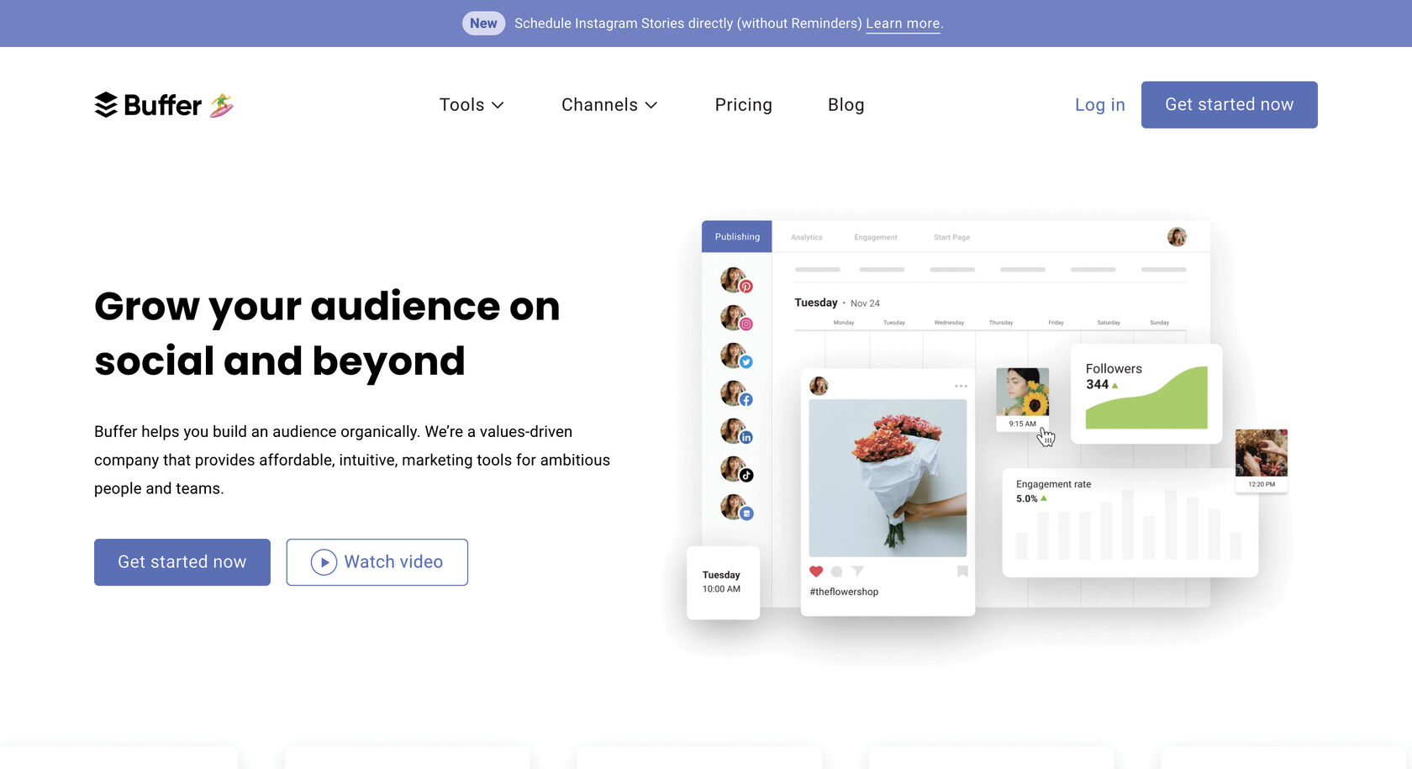Viewport: 1412px width, 769px height.
Task: Expand the Tools dropdown menu
Action: click(472, 105)
